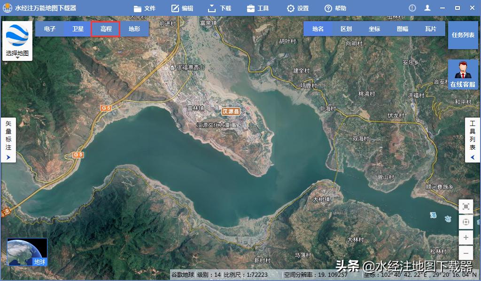The width and height of the screenshot is (481, 281).
Task: Click the app logo in title bar
Action: pyautogui.click(x=7, y=8)
